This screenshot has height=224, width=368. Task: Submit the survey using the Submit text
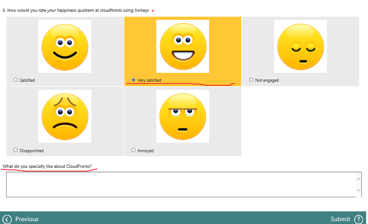pos(340,219)
